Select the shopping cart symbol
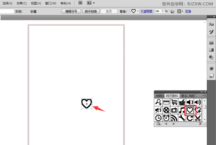The image size is (216, 145). (174, 102)
